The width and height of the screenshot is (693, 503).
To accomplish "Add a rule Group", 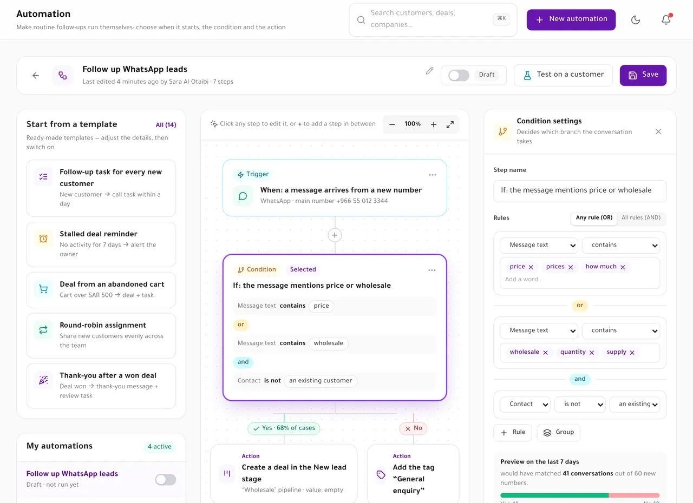I will pyautogui.click(x=558, y=432).
